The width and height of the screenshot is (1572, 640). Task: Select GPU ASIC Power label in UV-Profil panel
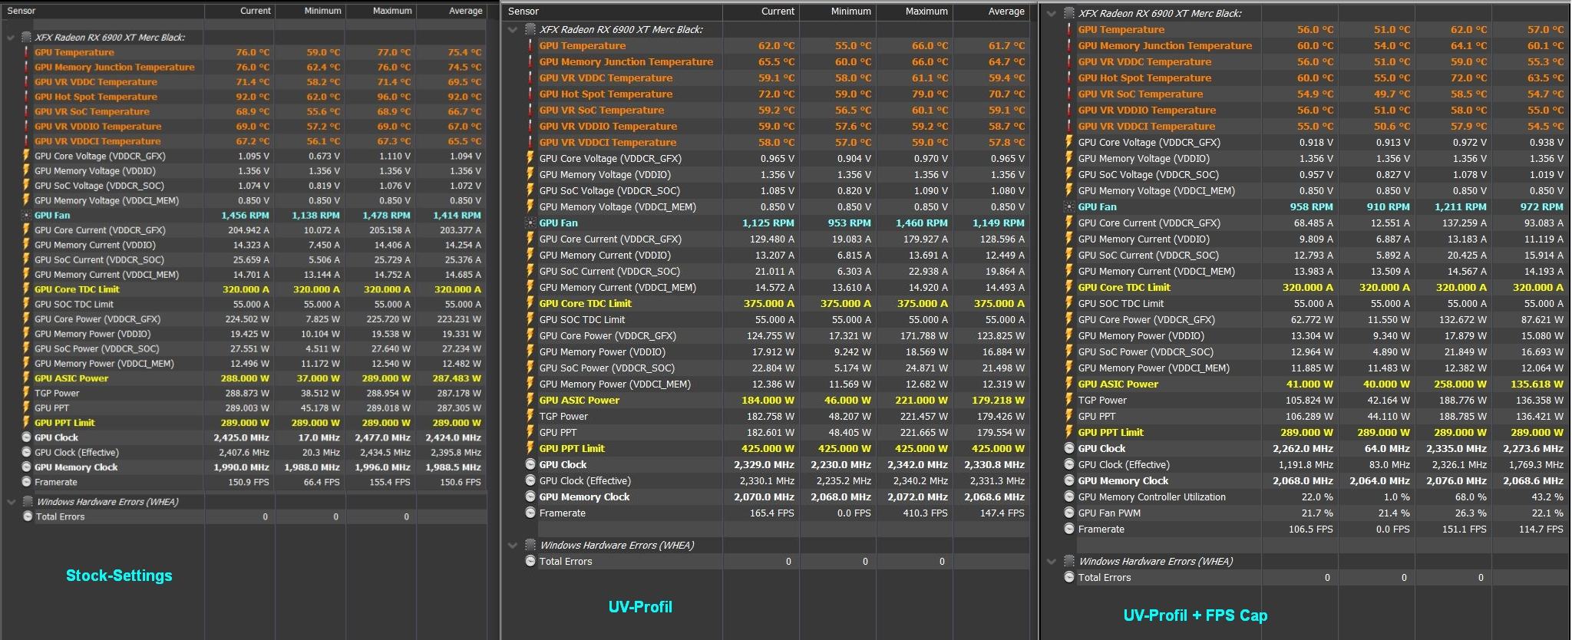coord(579,401)
